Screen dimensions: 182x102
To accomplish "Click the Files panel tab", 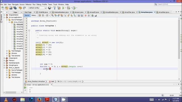I will 15,12.
